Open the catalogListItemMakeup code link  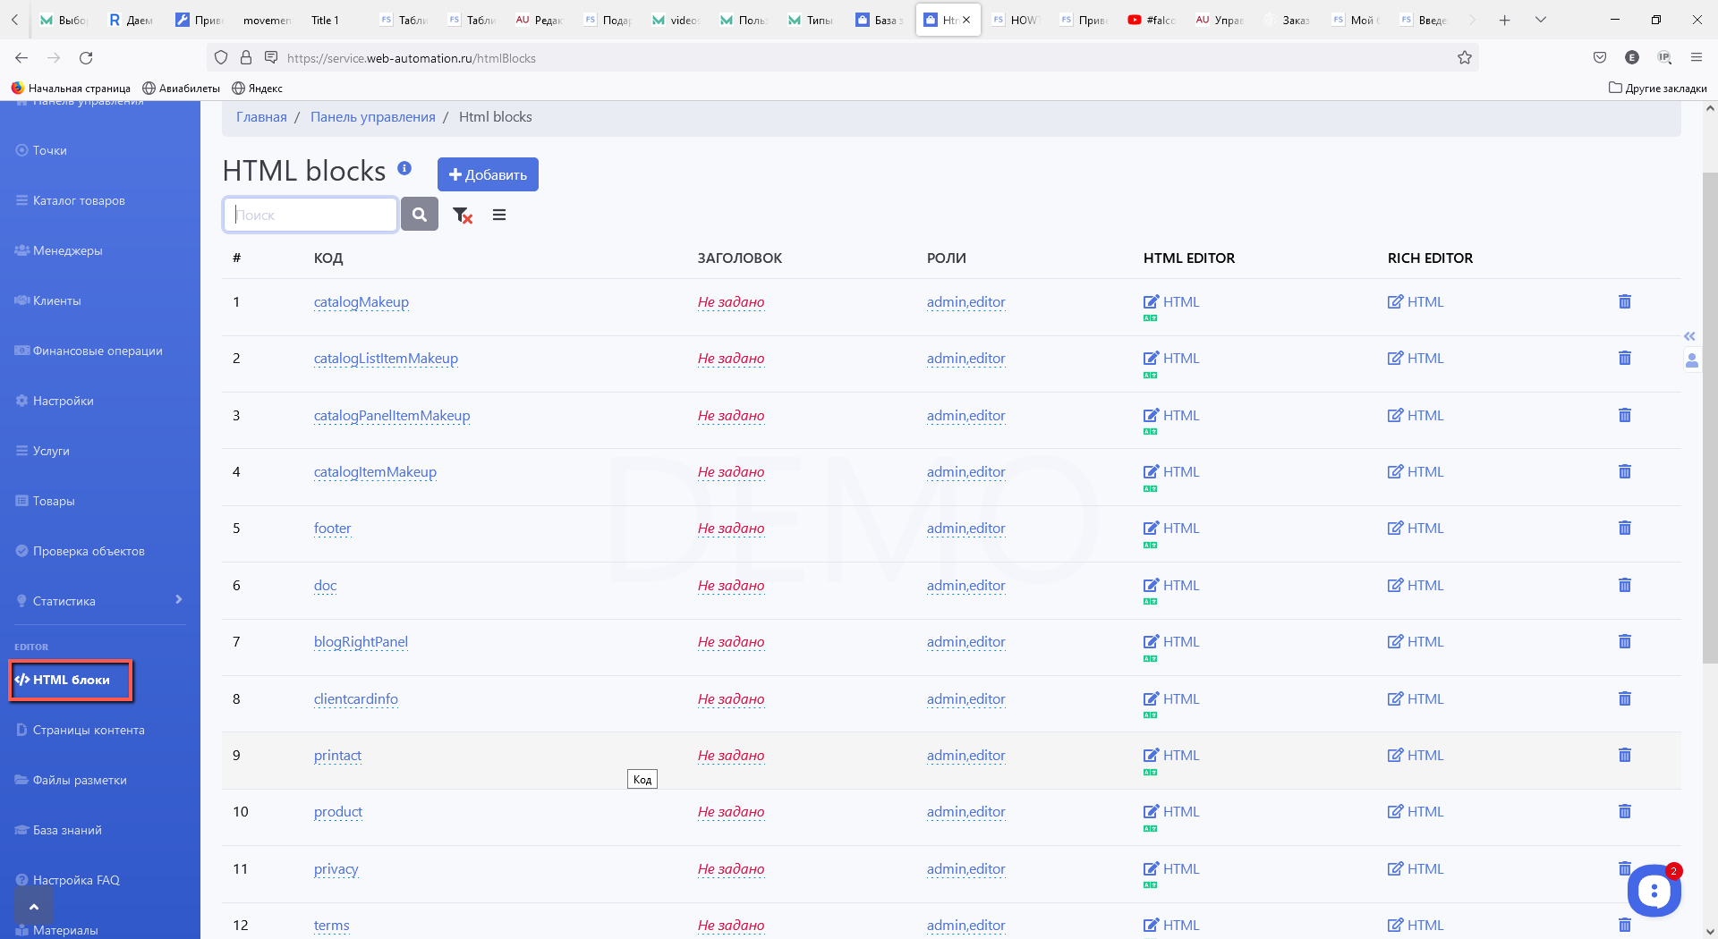(x=386, y=359)
